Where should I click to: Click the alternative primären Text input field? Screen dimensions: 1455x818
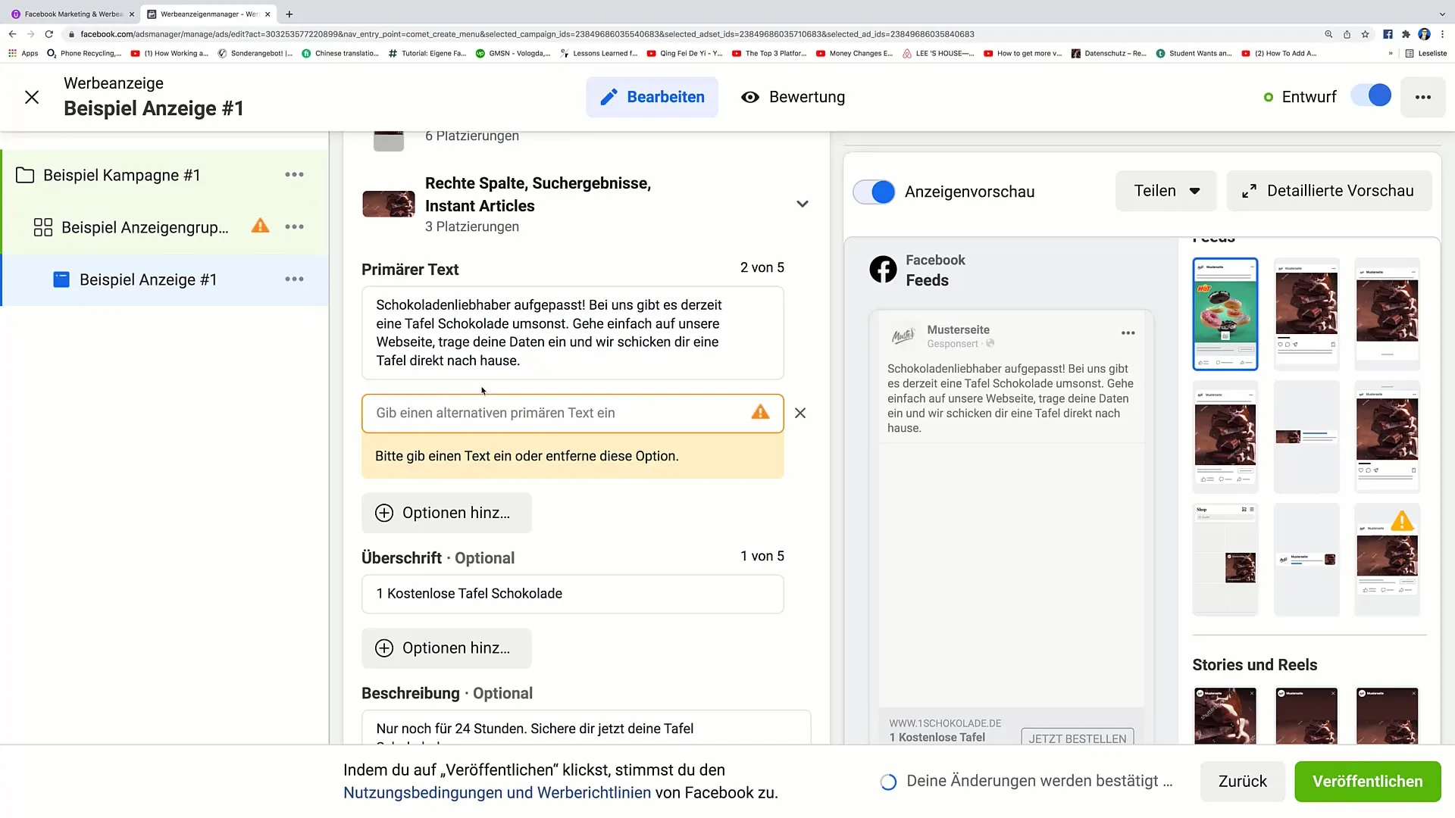(x=574, y=413)
